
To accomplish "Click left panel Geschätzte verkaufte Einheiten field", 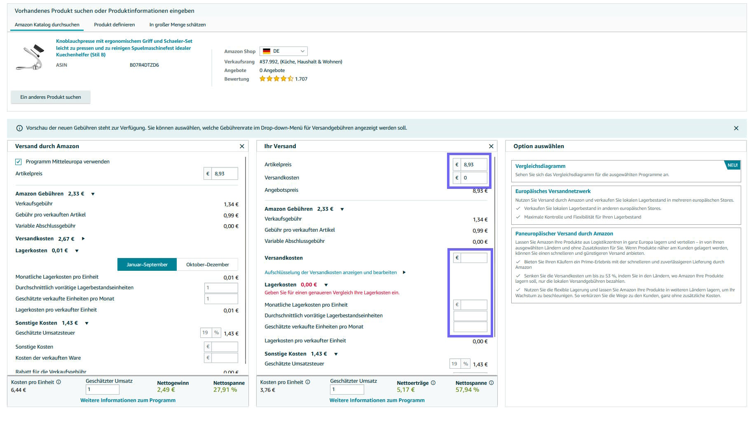I will point(221,299).
